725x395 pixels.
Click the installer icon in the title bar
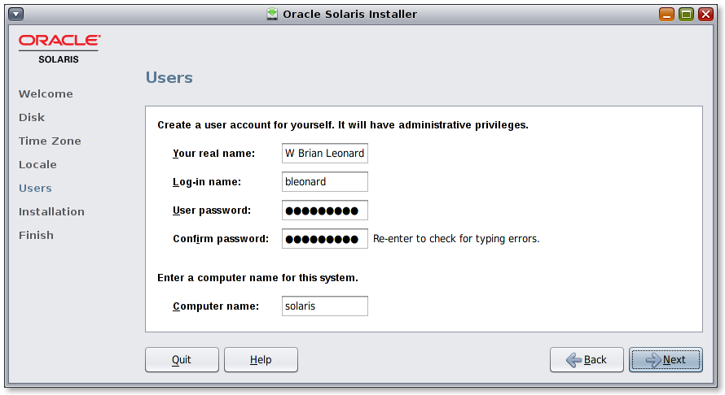coord(273,14)
